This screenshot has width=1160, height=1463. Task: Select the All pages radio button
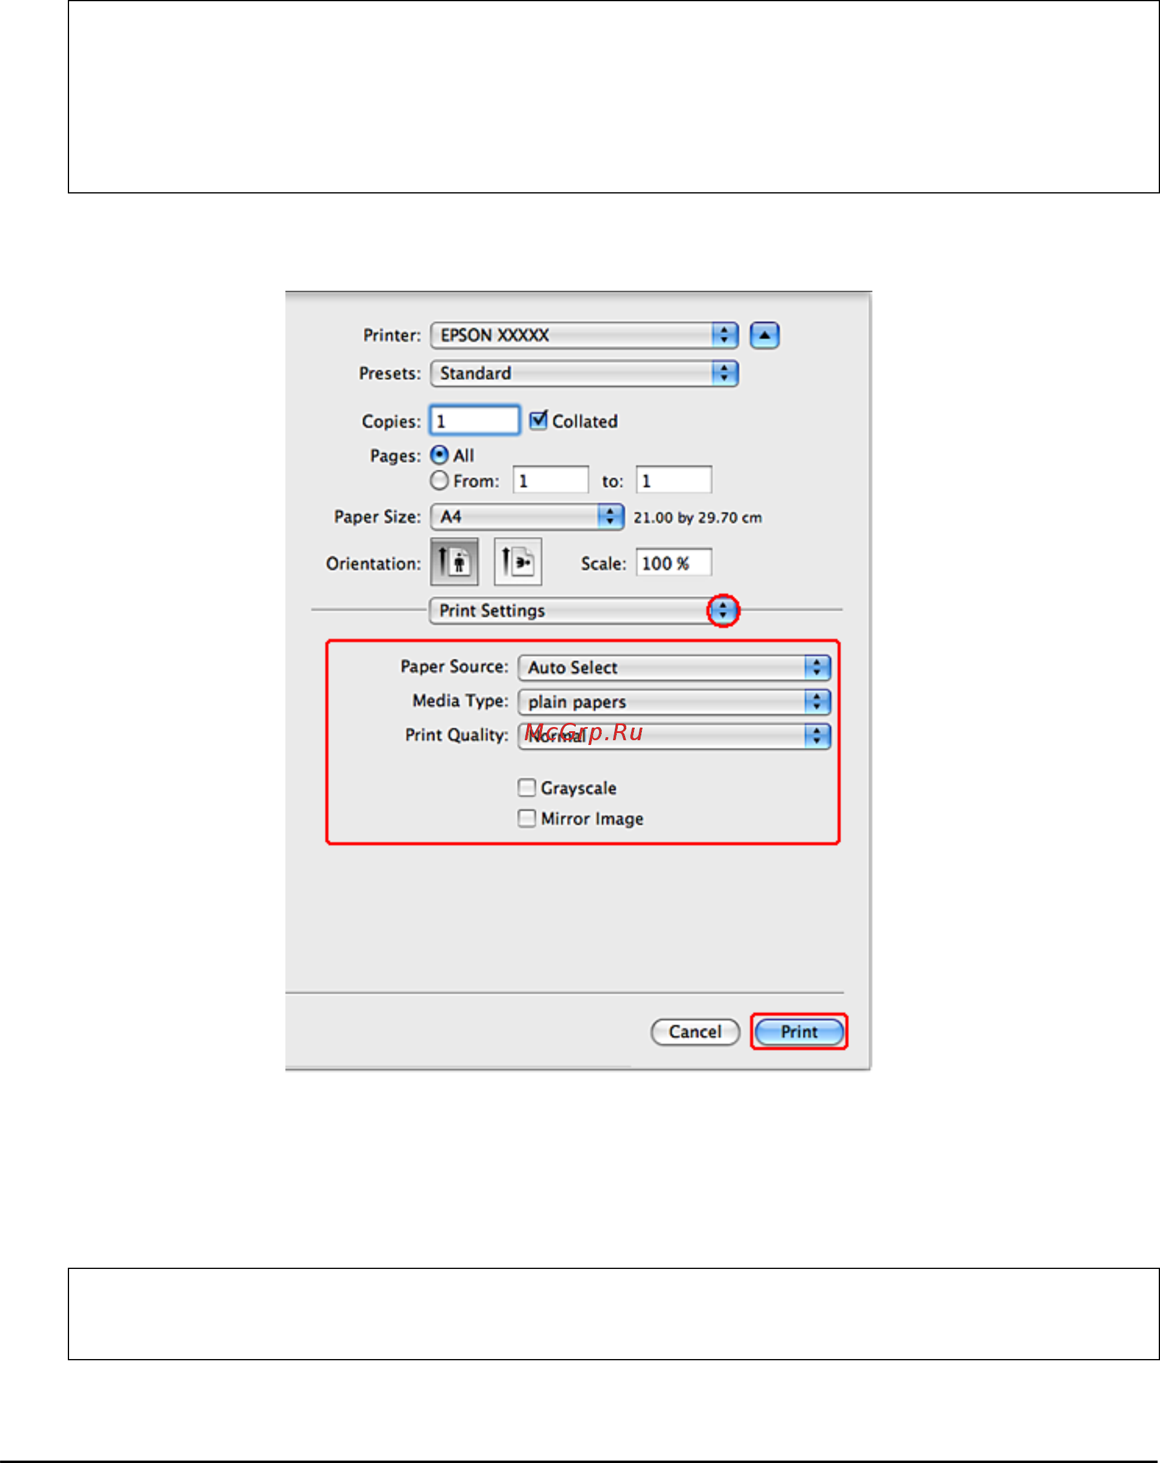[440, 455]
